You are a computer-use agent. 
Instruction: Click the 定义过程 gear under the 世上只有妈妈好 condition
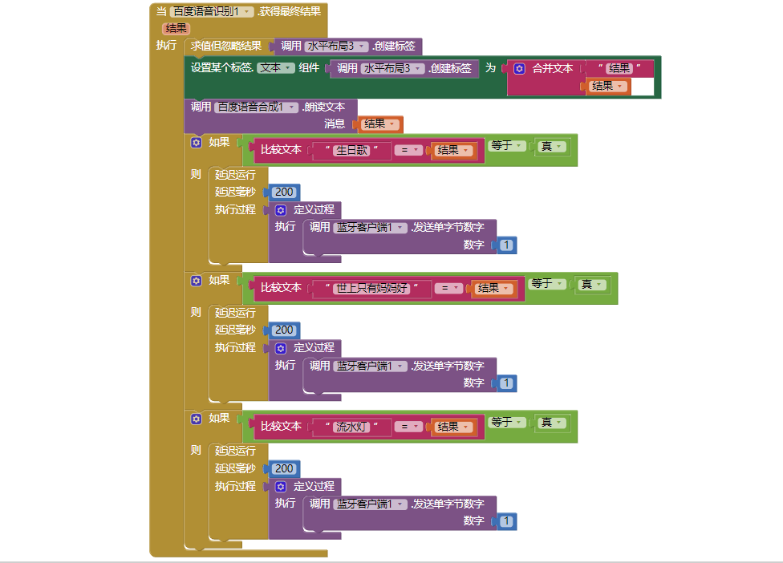281,348
